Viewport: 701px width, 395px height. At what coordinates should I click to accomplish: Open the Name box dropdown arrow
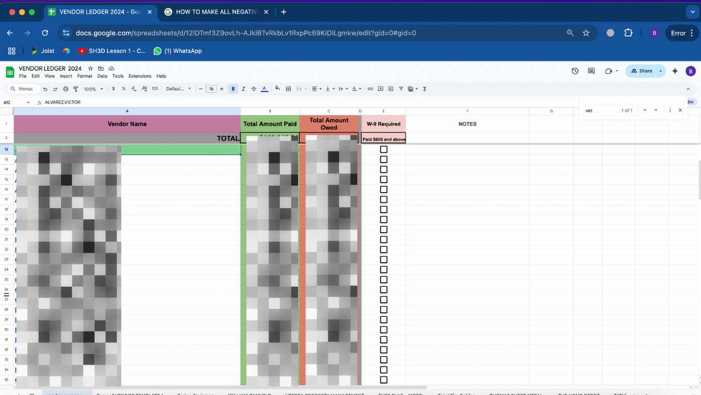[28, 103]
